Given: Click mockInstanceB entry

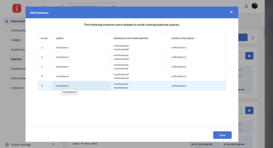Looking at the screenshot, I should coord(121,49).
